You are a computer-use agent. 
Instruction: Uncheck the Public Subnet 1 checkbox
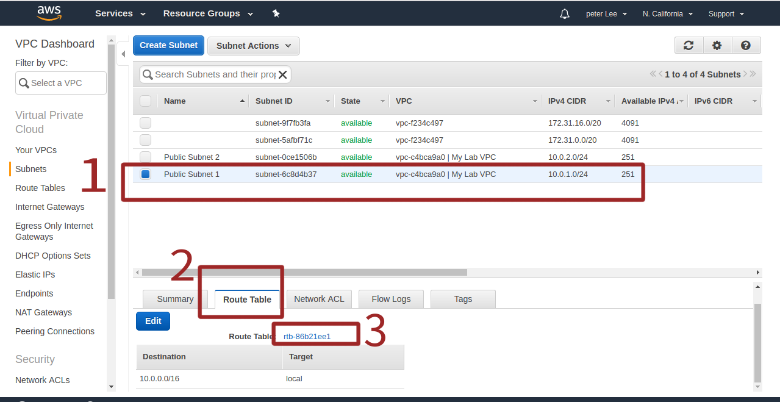click(145, 174)
